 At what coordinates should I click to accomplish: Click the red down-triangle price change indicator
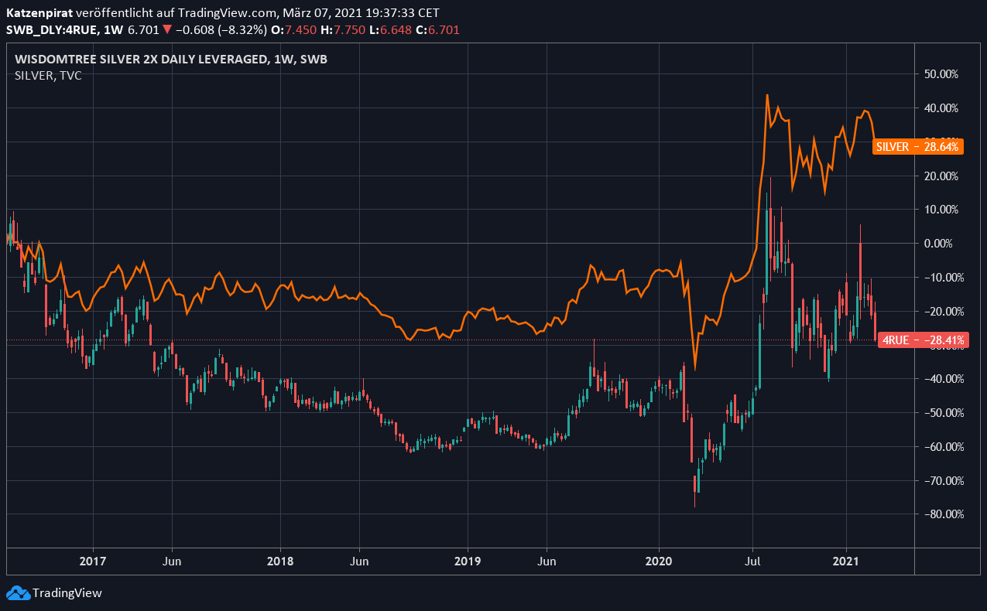click(x=166, y=29)
